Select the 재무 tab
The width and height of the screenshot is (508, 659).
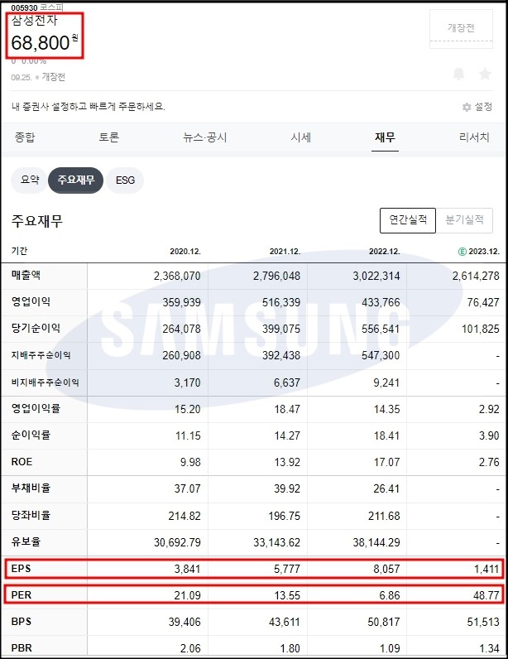[385, 137]
